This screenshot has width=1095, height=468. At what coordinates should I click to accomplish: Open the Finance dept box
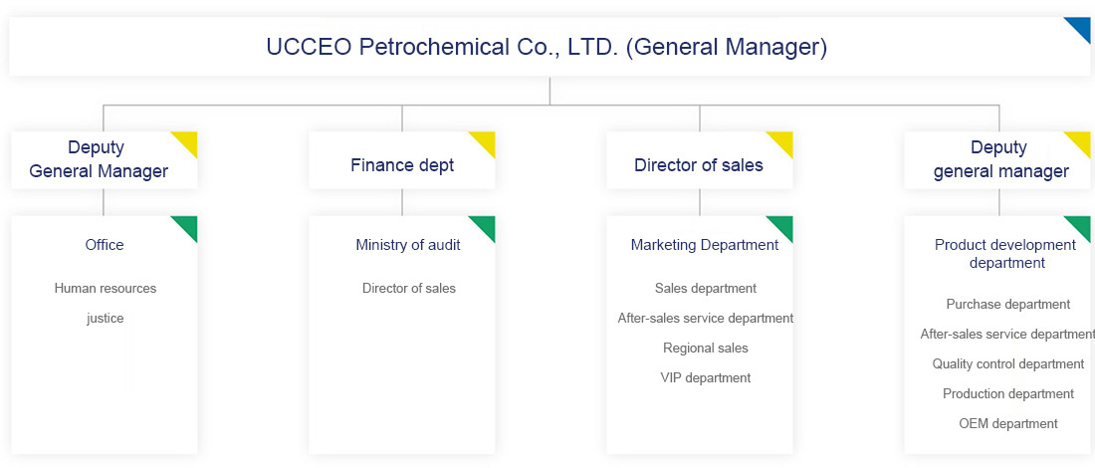coord(402,165)
